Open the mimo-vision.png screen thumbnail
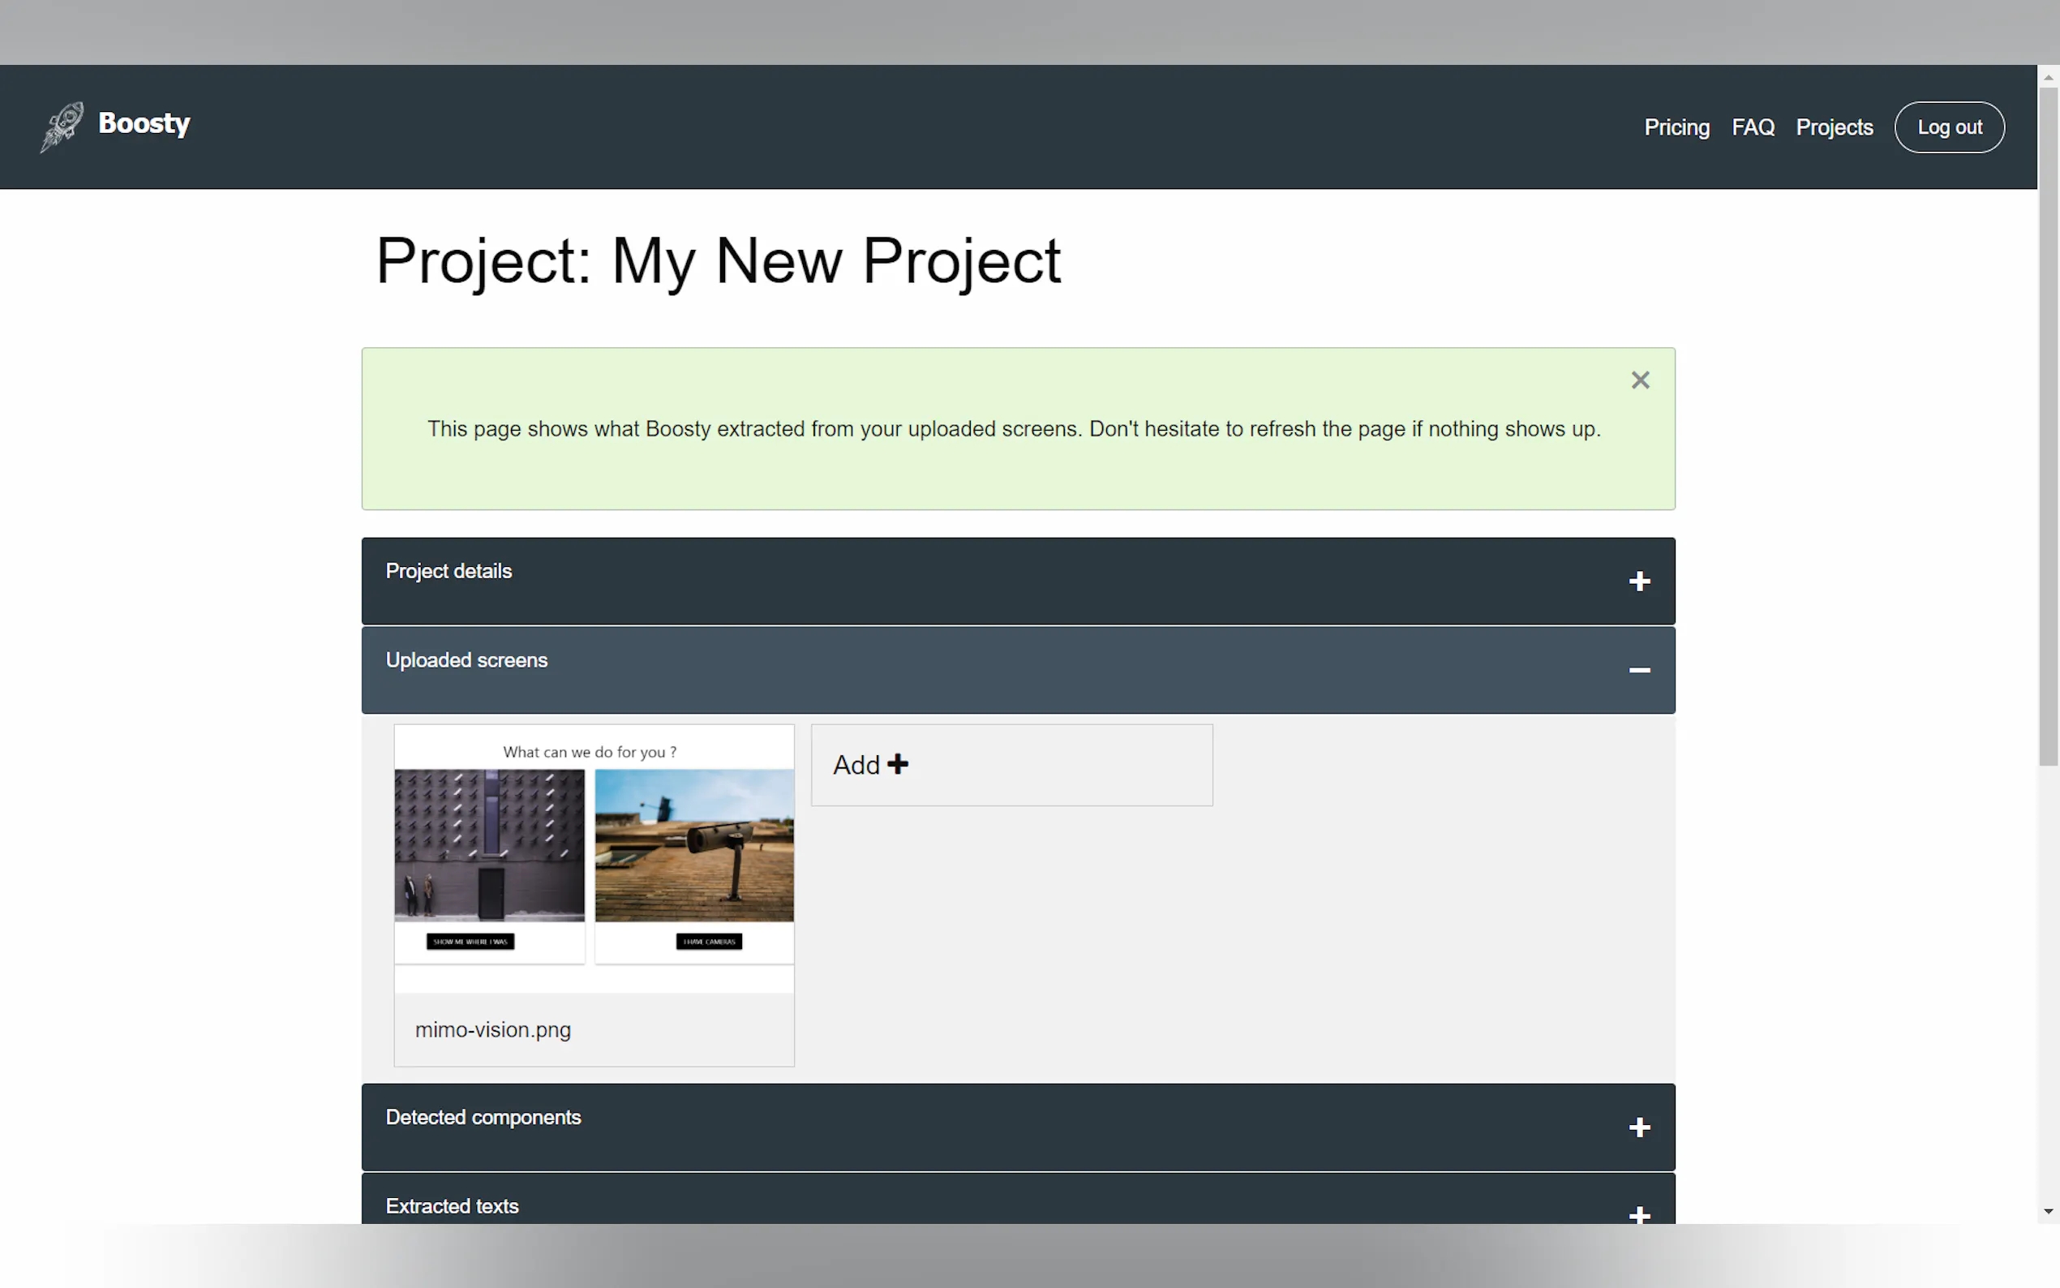Image resolution: width=2060 pixels, height=1288 pixels. 594,857
